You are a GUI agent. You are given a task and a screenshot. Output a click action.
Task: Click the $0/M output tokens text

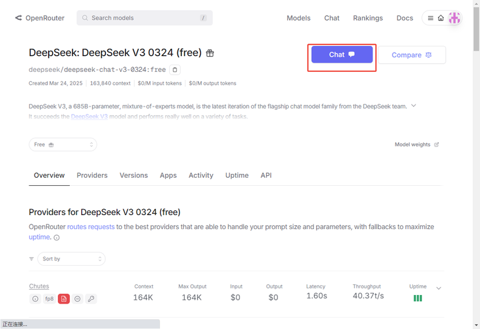click(x=213, y=83)
